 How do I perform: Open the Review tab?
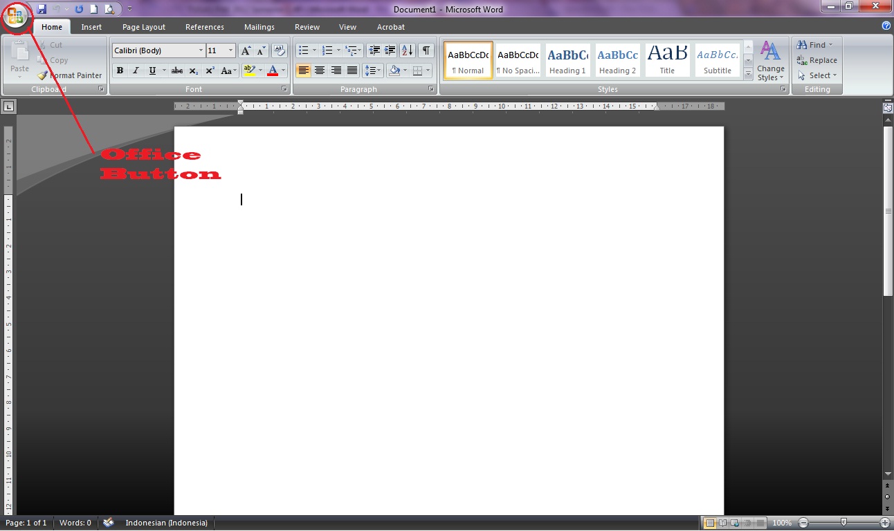tap(307, 27)
